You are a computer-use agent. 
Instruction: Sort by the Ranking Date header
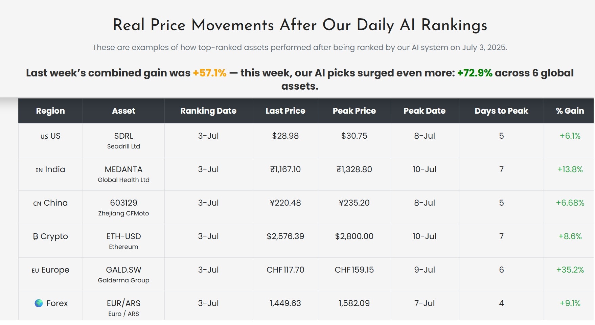208,111
